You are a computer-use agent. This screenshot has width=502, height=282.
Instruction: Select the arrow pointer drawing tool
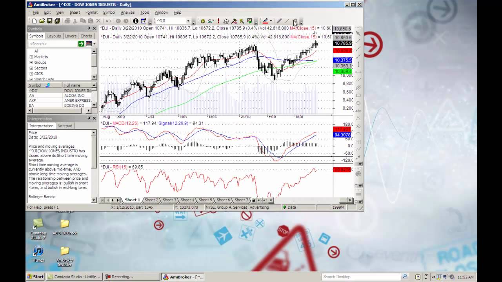tap(358, 33)
